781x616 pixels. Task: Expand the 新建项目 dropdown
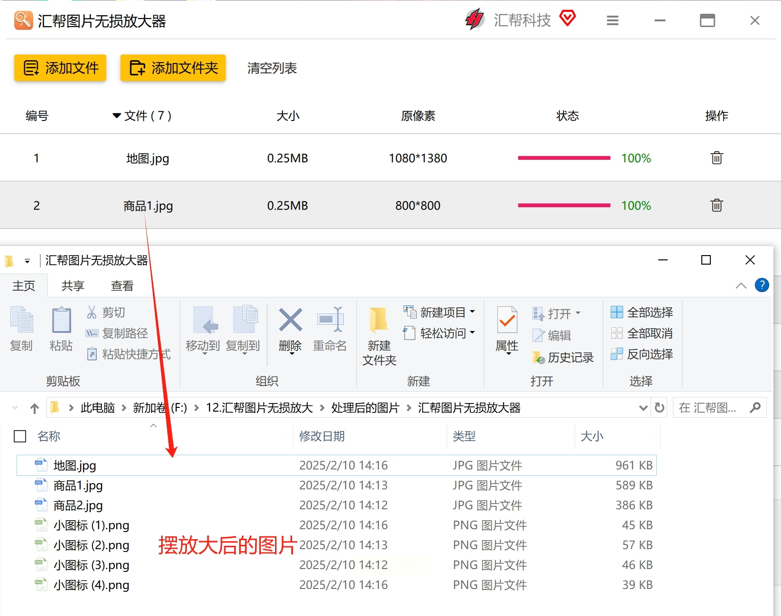[472, 312]
